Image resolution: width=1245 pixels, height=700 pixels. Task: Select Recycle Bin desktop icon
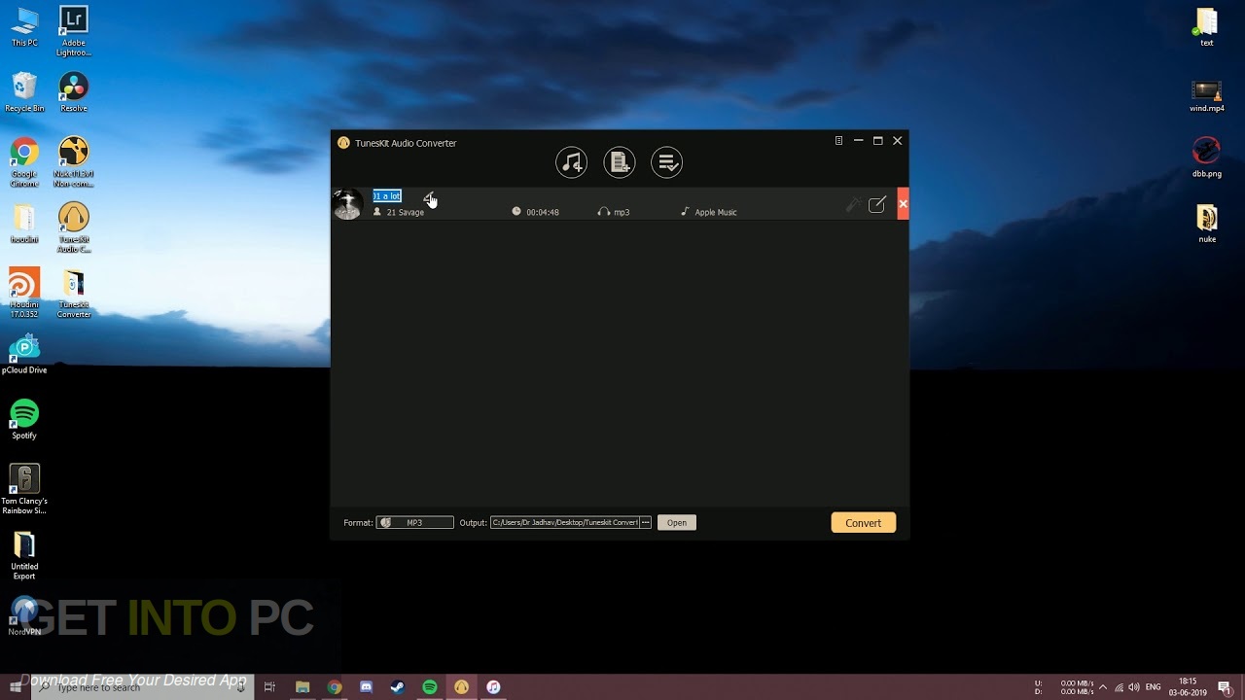point(24,92)
